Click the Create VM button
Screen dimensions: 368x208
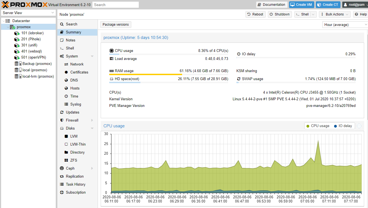point(302,5)
